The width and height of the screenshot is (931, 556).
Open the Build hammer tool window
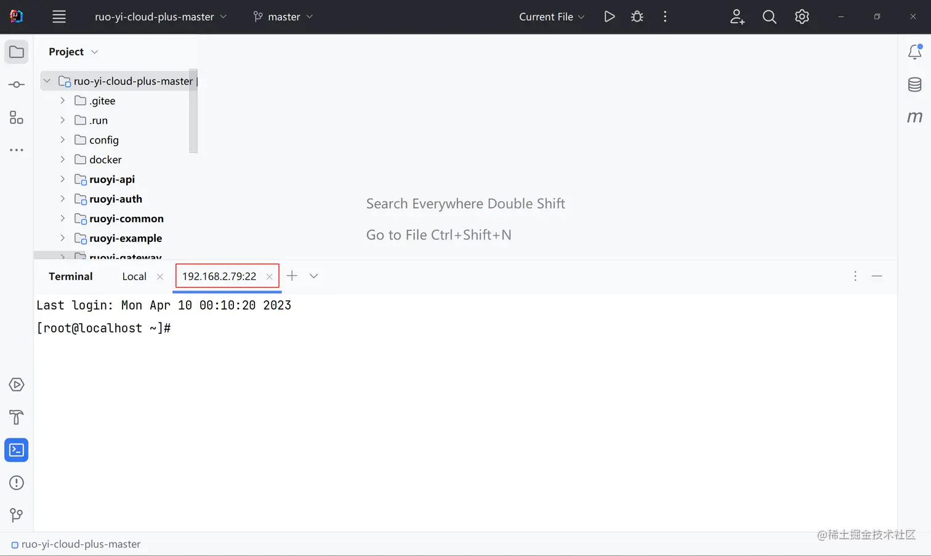[17, 417]
